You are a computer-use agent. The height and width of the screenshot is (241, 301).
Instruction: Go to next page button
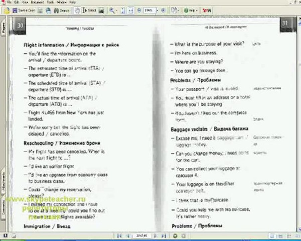(156, 236)
